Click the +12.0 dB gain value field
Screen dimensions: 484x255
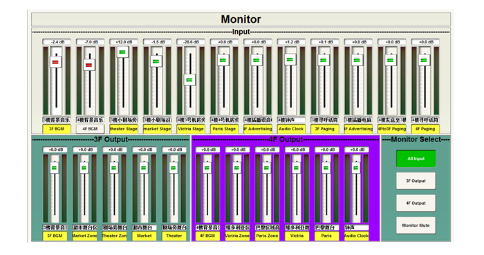click(x=124, y=42)
